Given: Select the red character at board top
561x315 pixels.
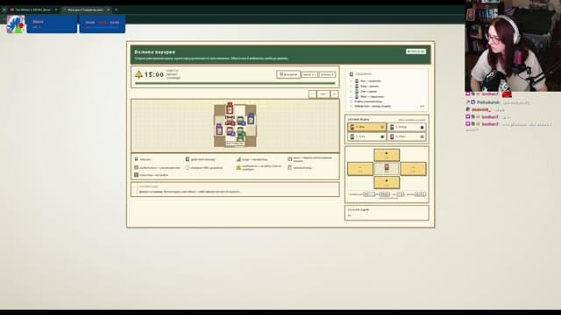Looking at the screenshot, I should [230, 108].
